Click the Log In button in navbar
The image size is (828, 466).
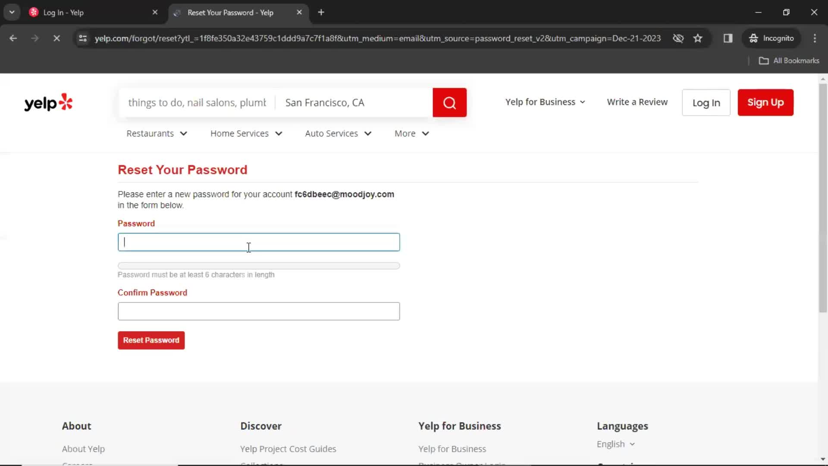706,102
